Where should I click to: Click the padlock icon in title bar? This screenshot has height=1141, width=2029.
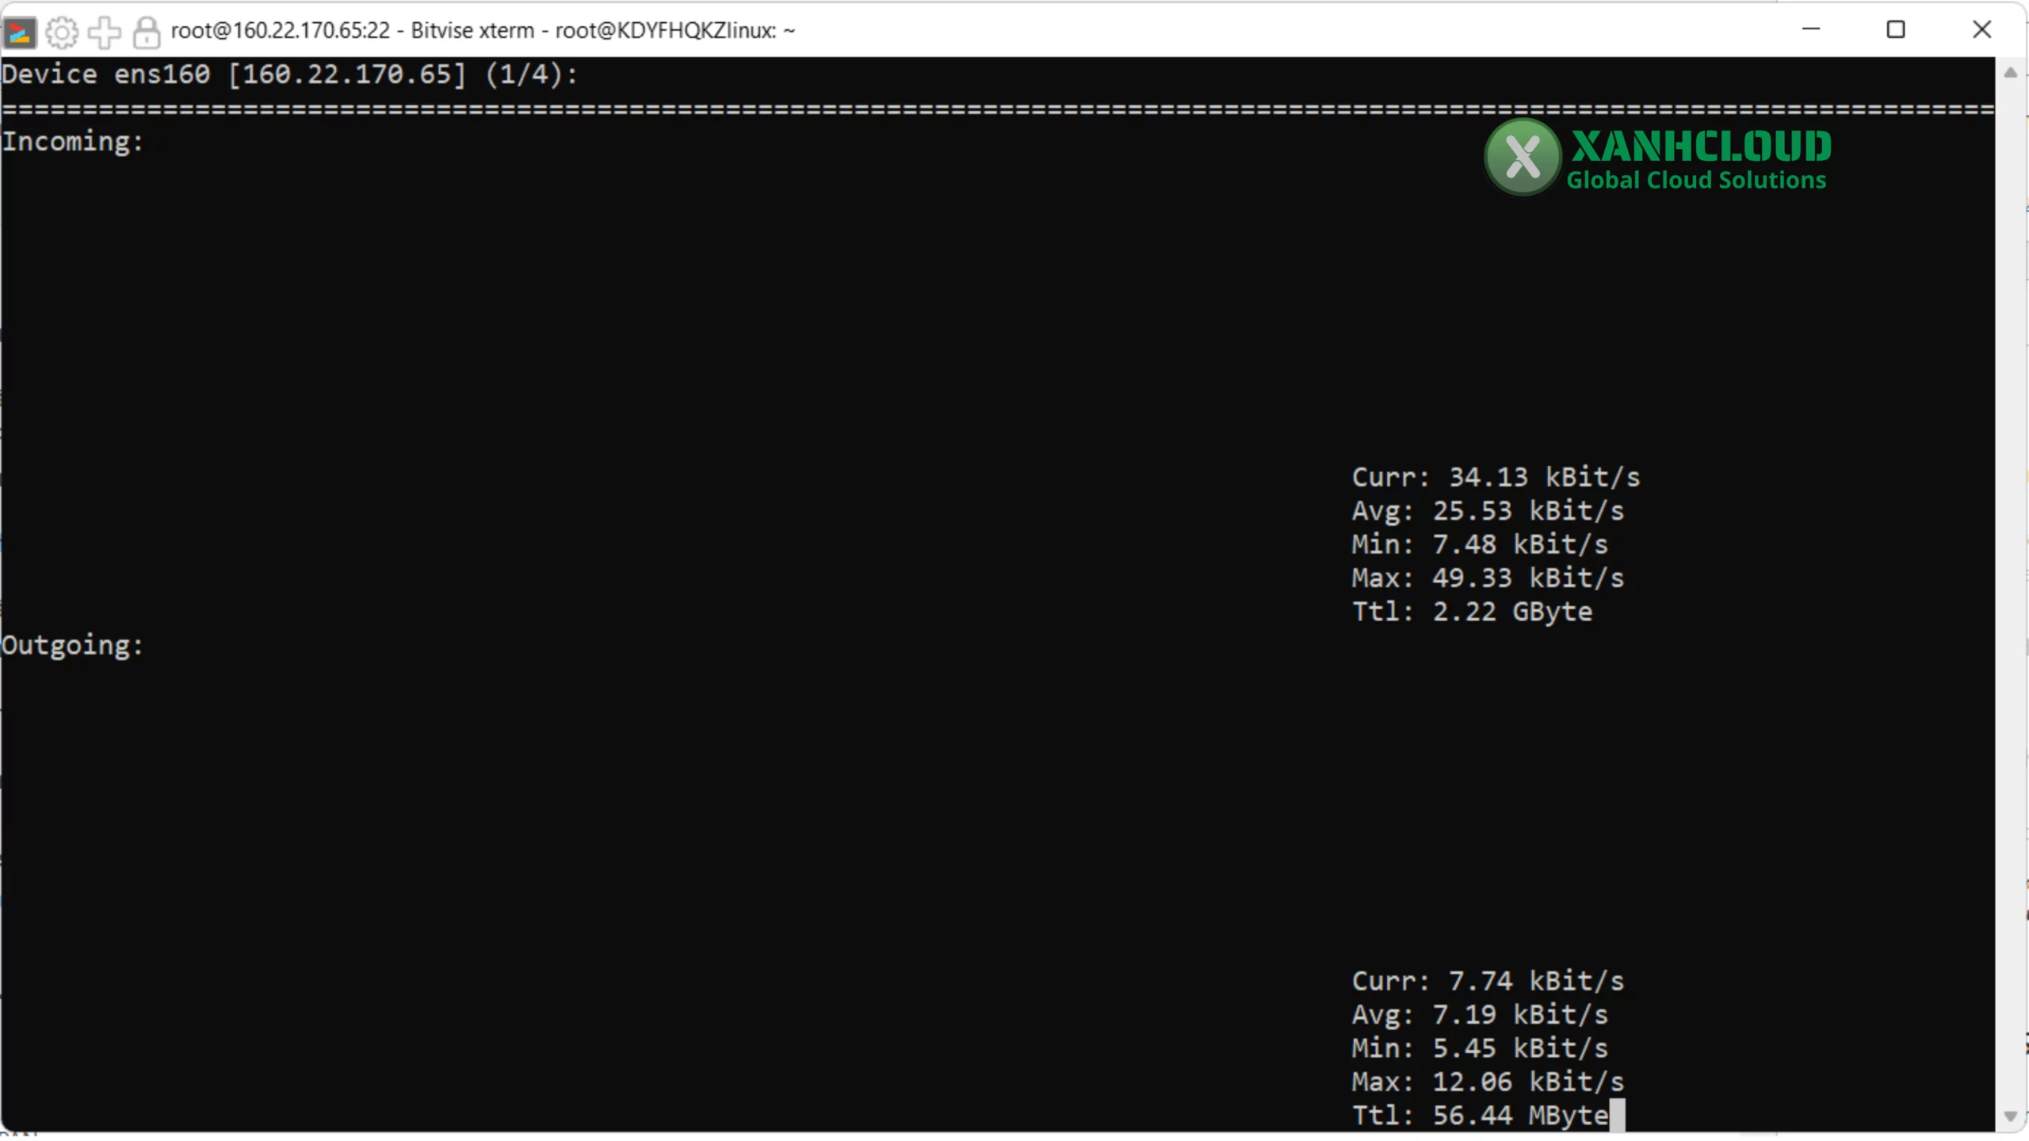[146, 32]
